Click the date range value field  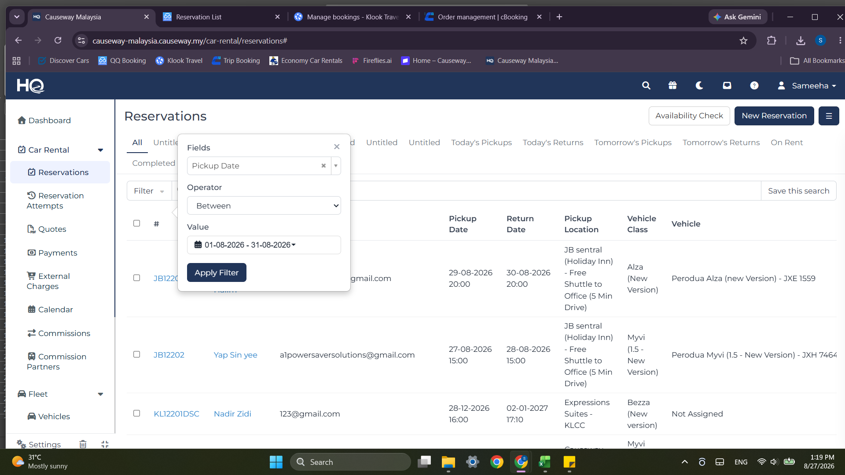pyautogui.click(x=264, y=245)
